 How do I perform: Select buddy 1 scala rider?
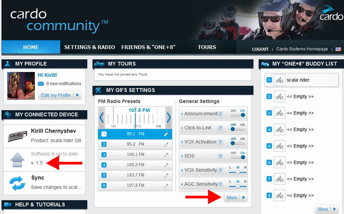302,80
